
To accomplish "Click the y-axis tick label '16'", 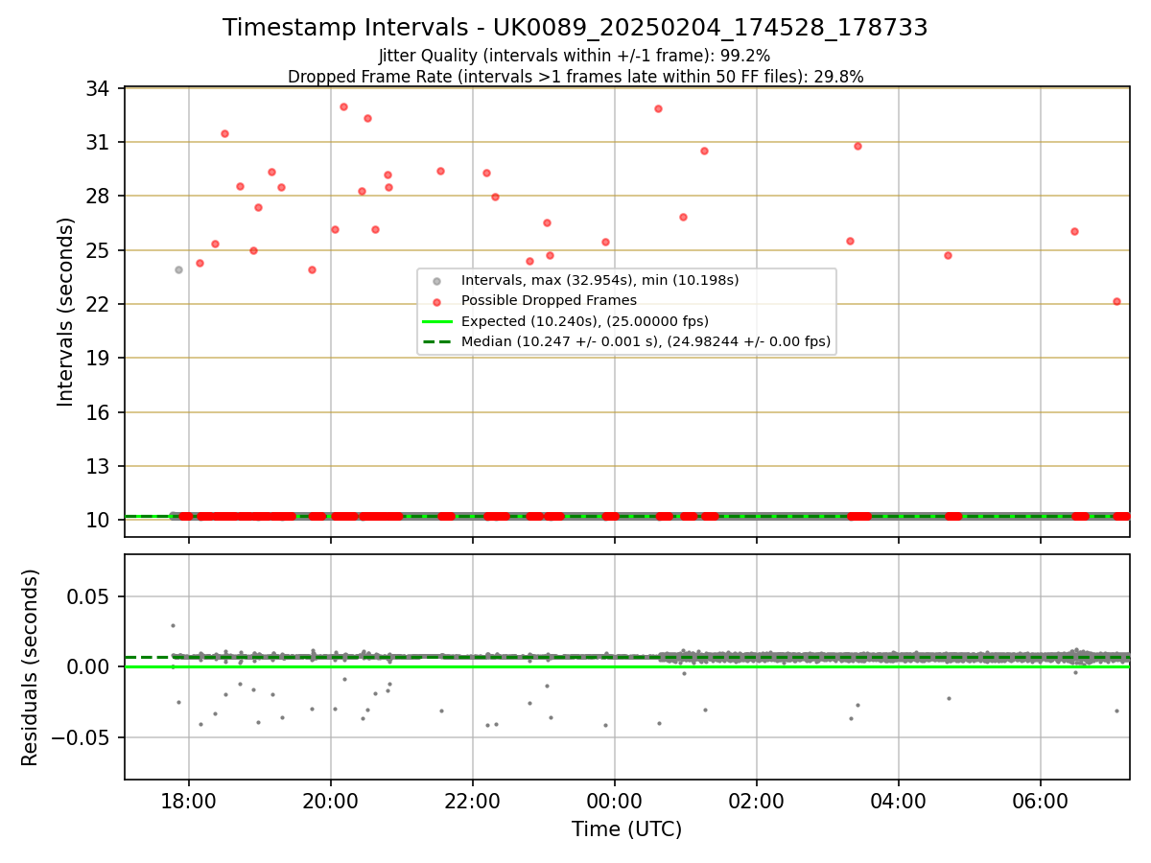I will pos(100,412).
